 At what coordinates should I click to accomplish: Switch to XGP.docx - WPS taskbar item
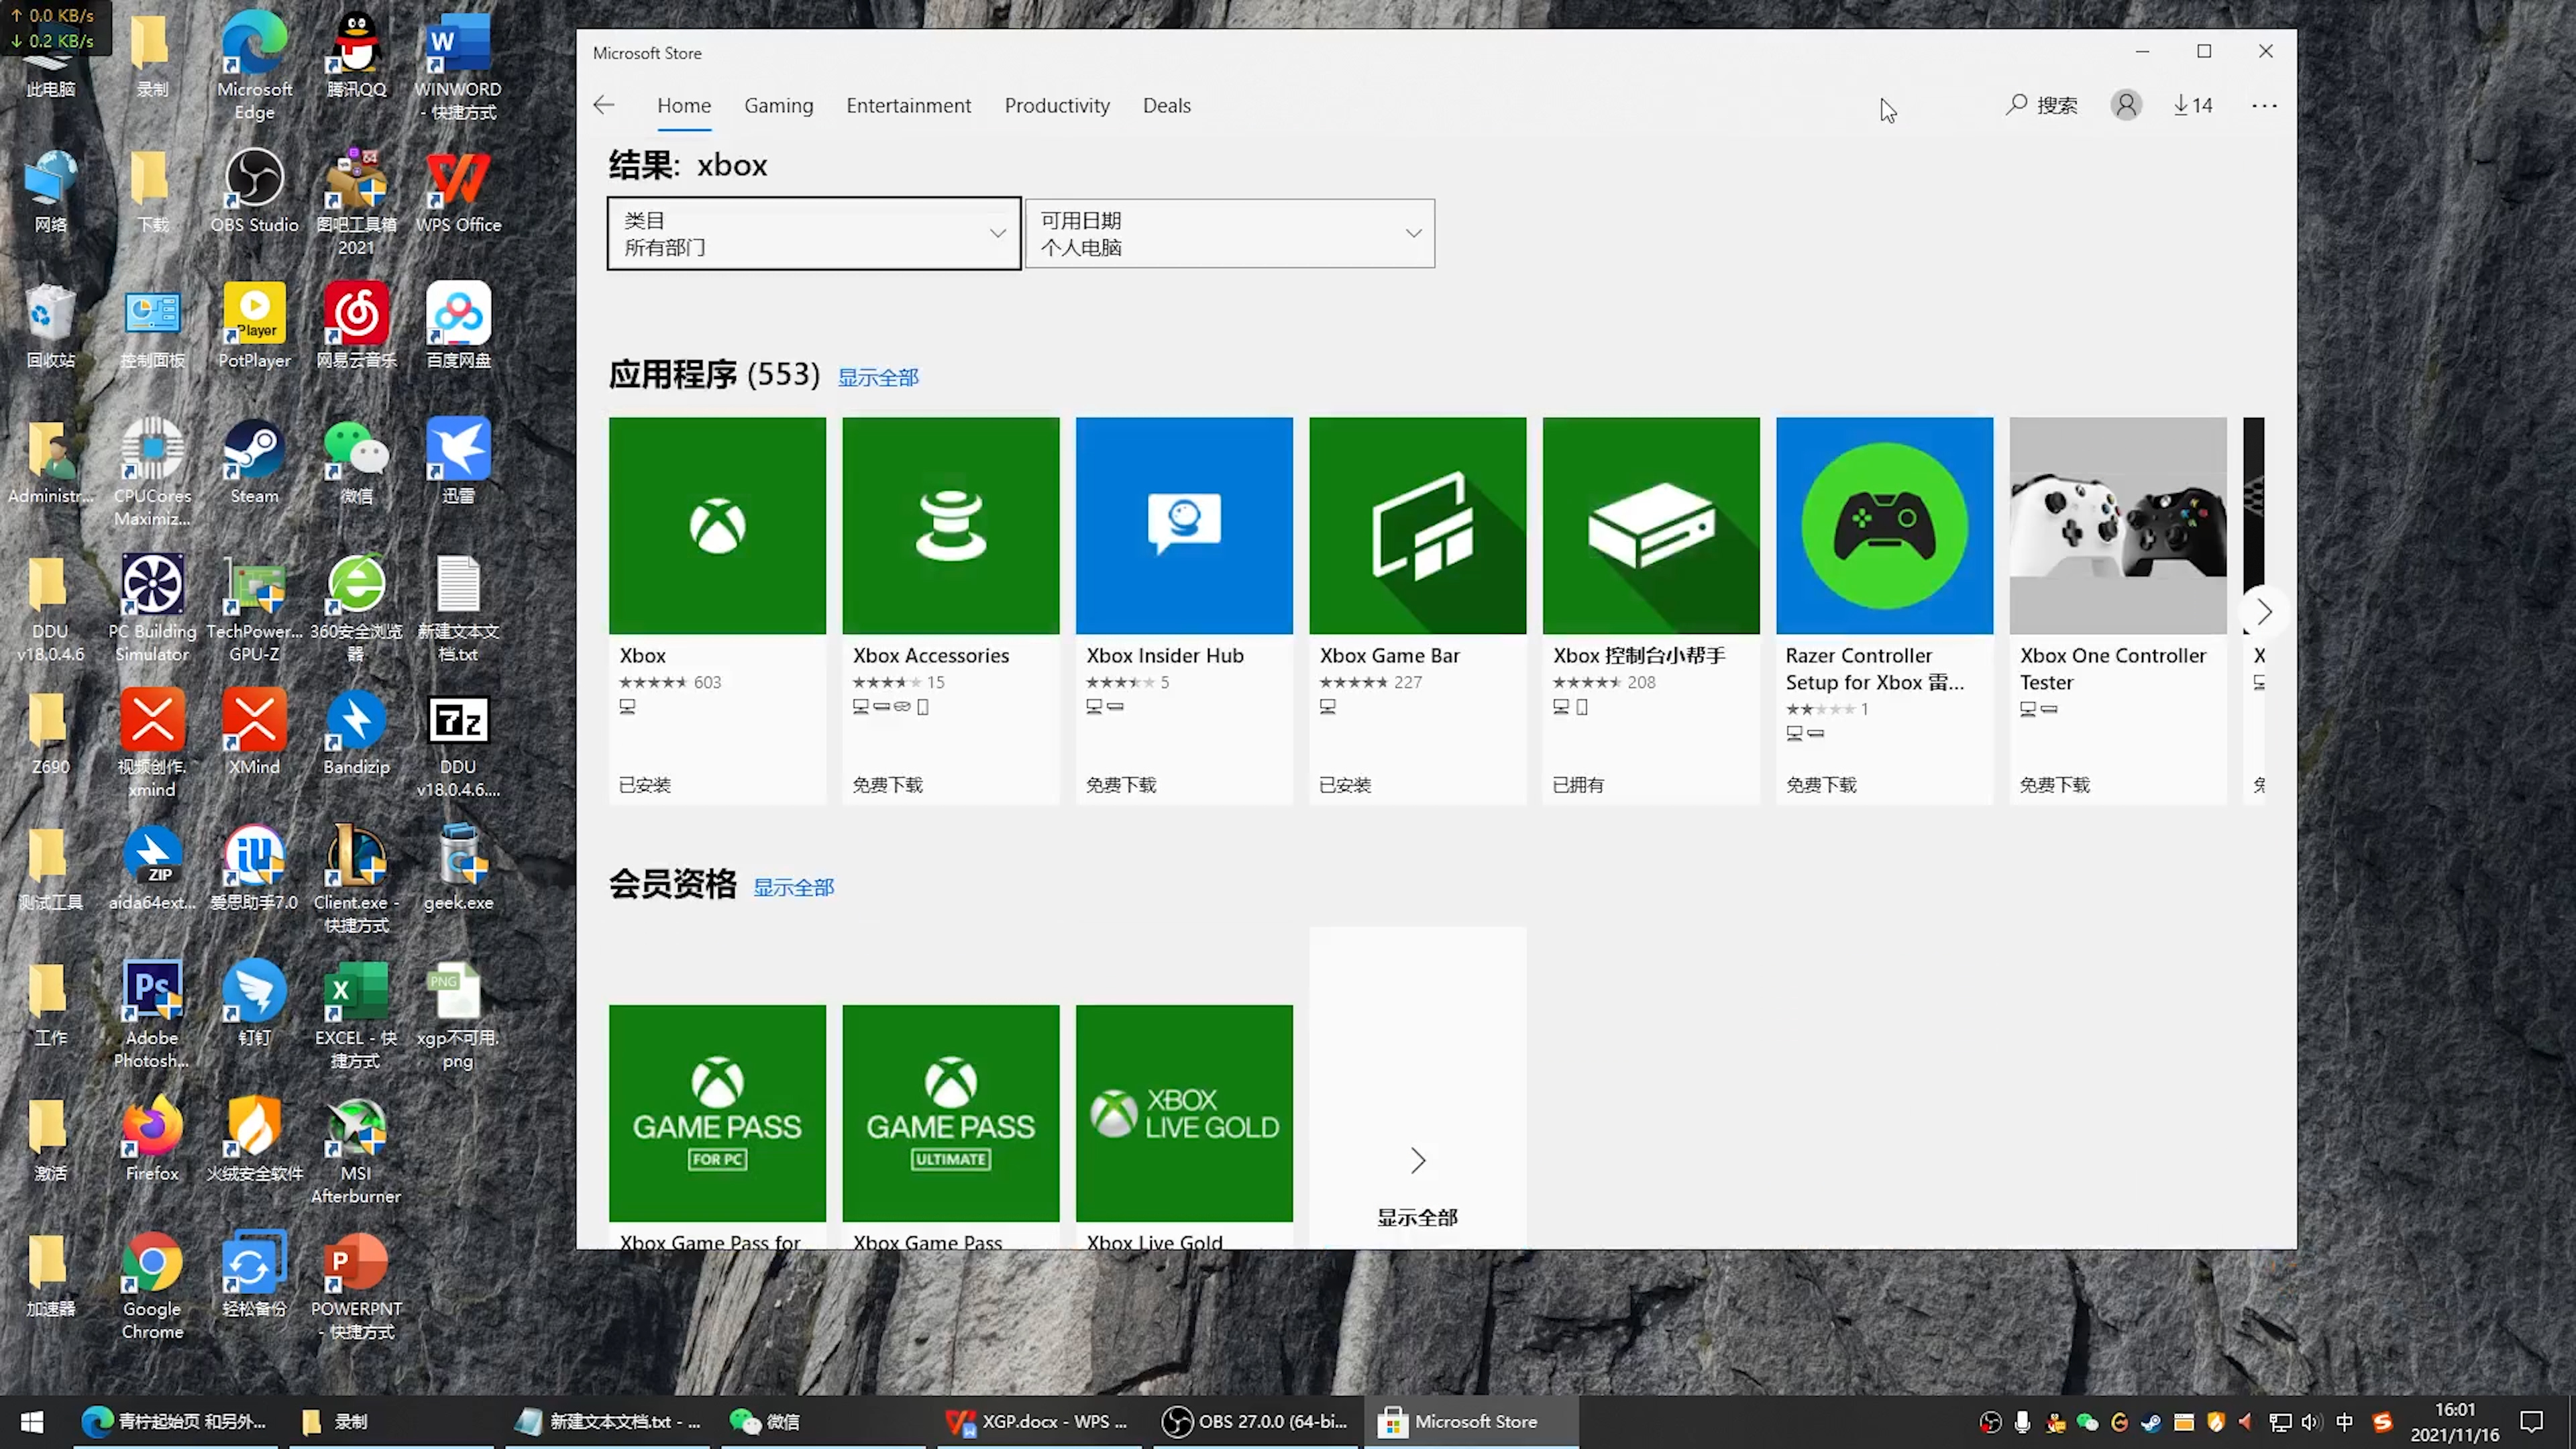point(1037,1421)
